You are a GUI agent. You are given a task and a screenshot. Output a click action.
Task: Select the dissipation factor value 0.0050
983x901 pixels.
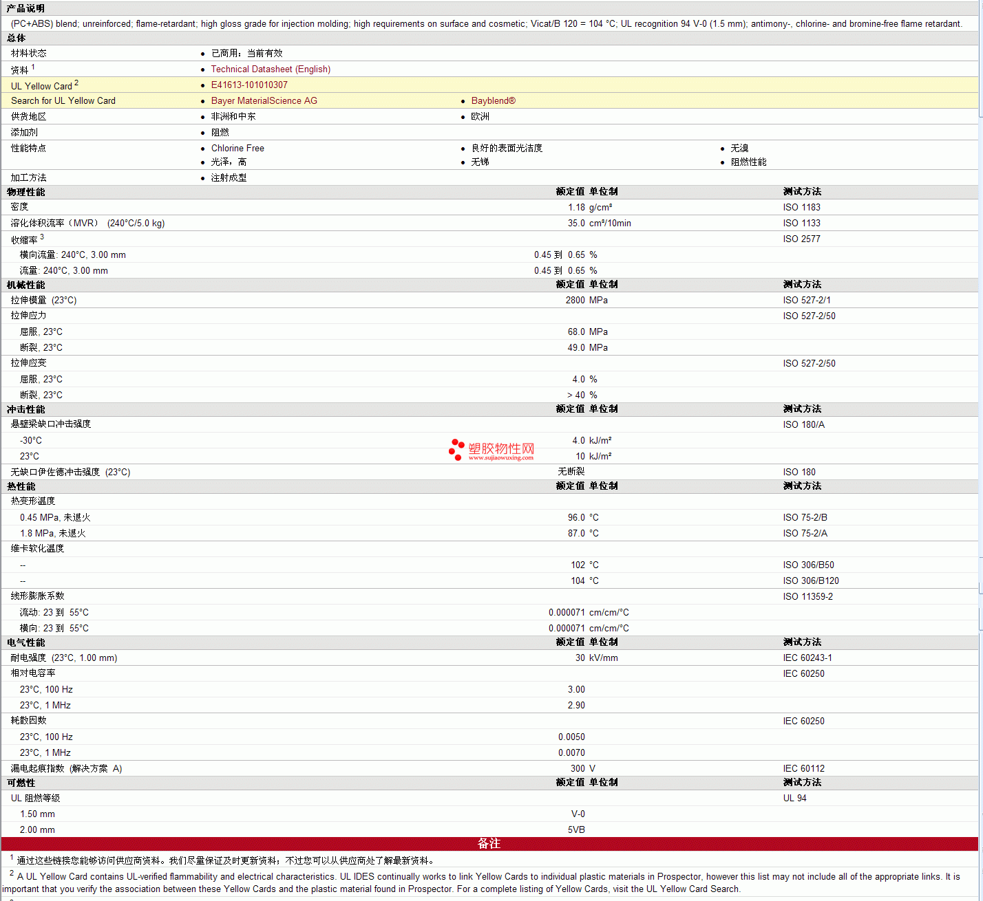click(x=572, y=737)
